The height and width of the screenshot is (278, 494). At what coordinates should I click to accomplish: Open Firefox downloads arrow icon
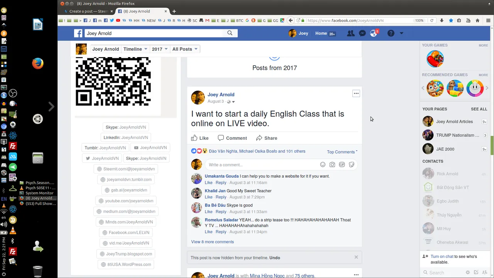442,20
